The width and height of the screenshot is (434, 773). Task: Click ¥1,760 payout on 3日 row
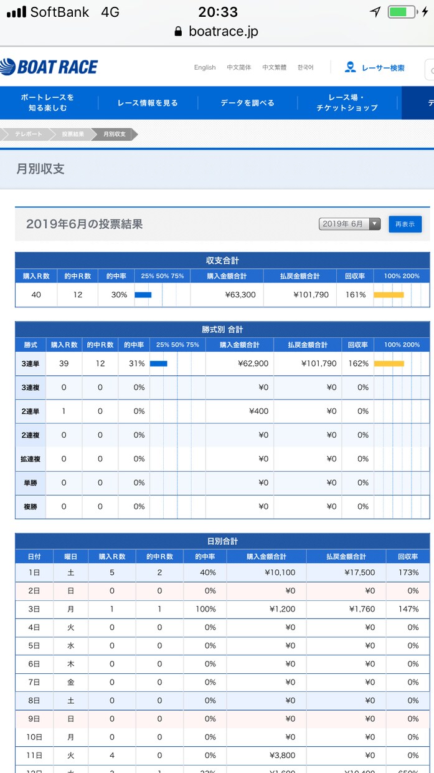click(x=363, y=609)
